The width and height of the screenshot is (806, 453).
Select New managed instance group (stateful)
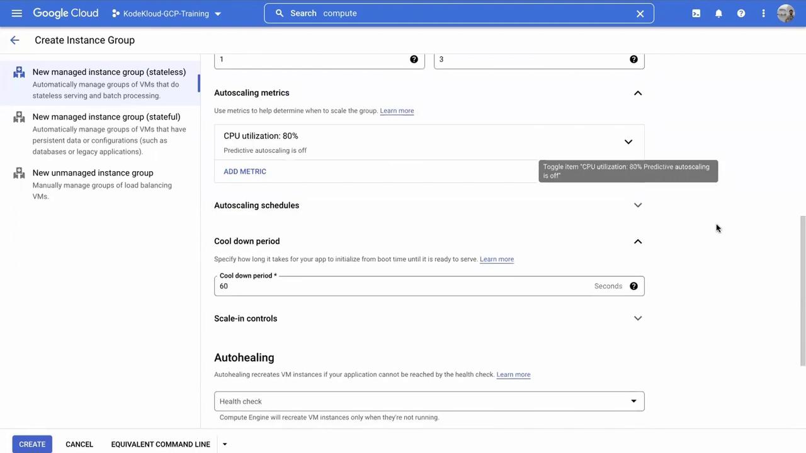click(x=106, y=117)
